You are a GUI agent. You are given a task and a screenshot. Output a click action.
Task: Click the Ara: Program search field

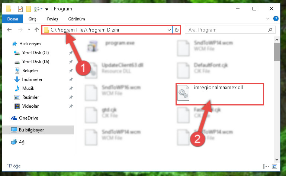coord(227,30)
